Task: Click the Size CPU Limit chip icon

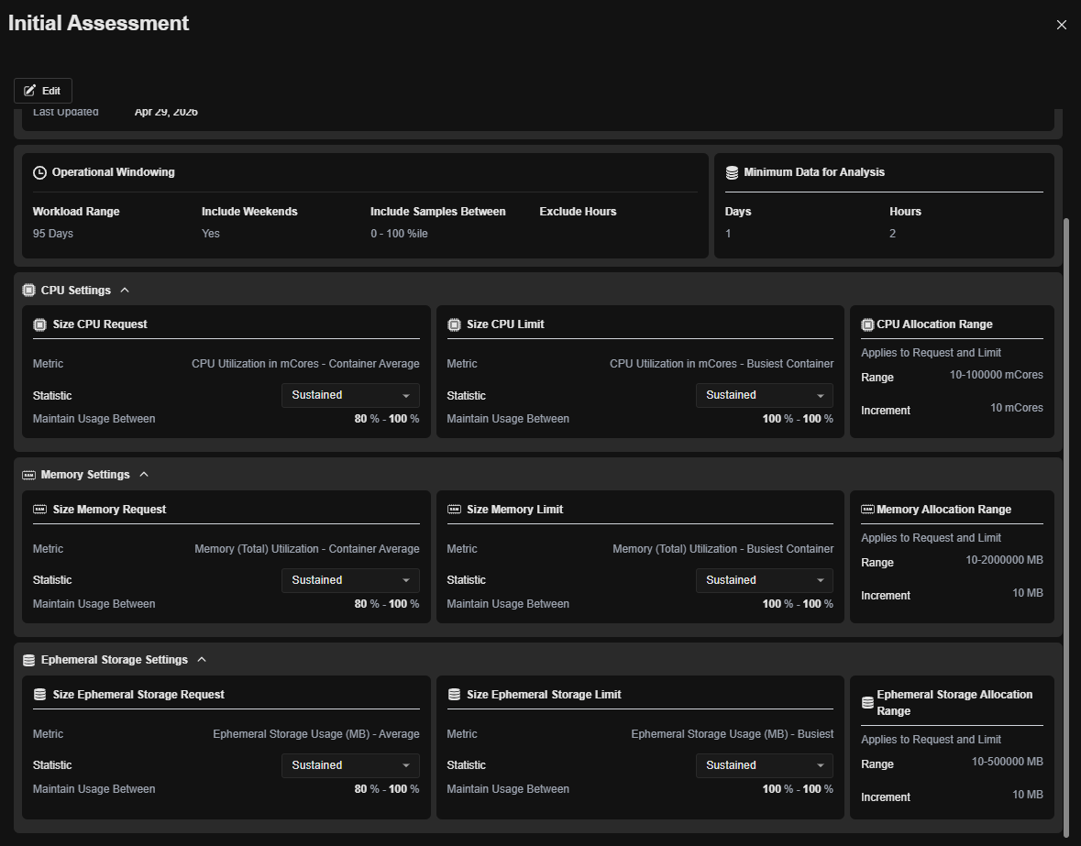Action: click(x=454, y=324)
